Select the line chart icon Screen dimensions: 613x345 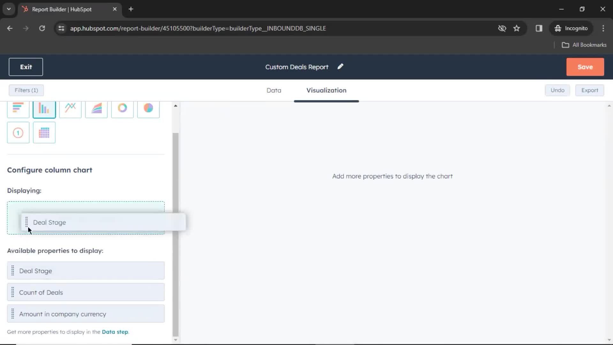[70, 108]
